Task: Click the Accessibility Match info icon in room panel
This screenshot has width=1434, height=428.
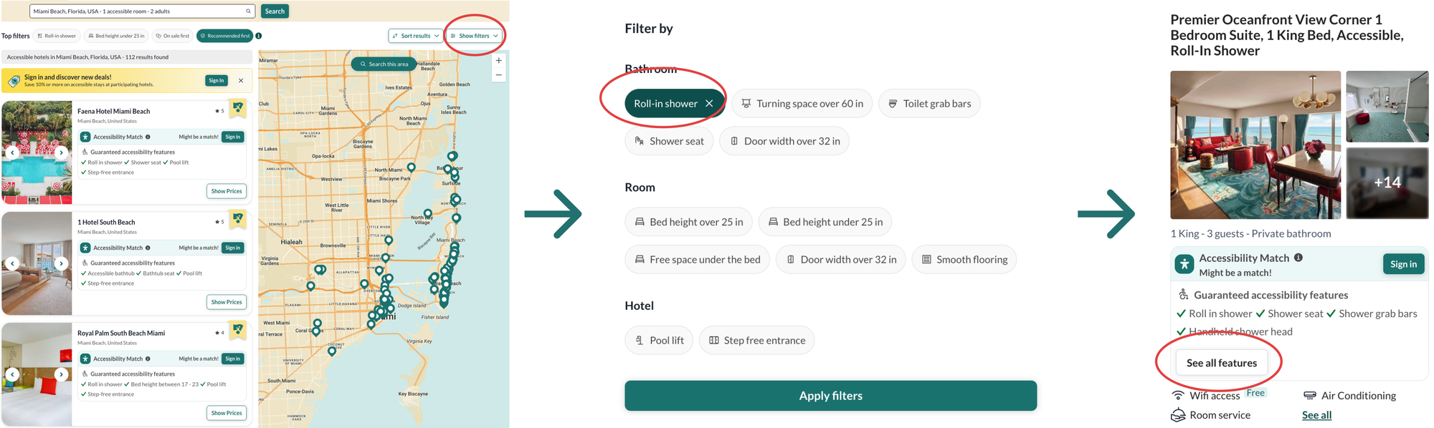Action: coord(1298,258)
